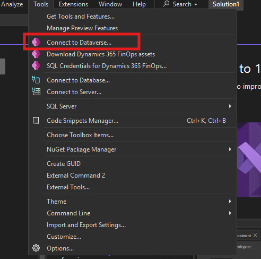Click the Code Snippets Manager icon
261x259 pixels.
[x=36, y=121]
